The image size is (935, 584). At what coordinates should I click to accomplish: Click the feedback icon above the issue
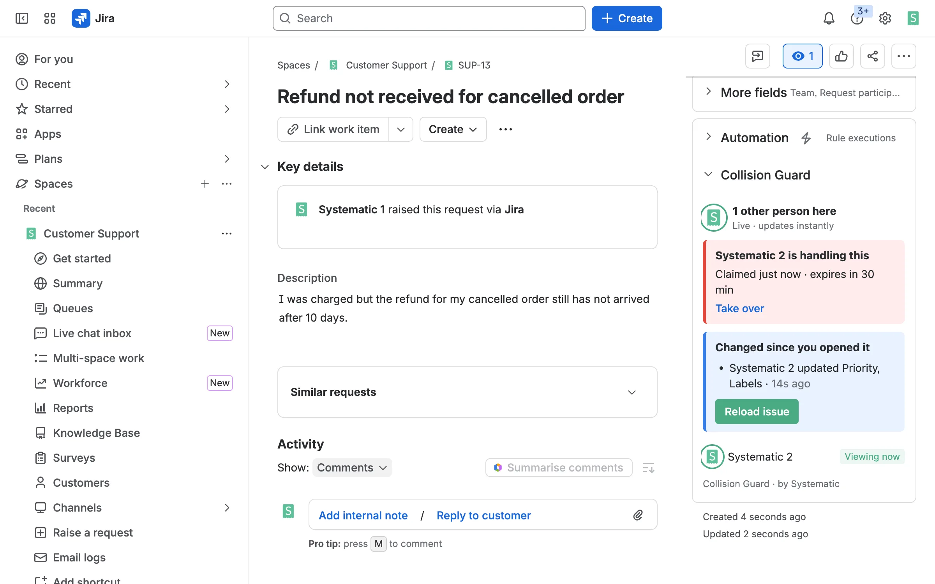[758, 56]
